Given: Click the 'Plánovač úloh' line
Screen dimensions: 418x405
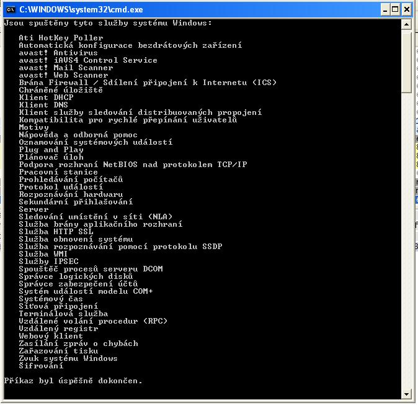Looking at the screenshot, I should tap(51, 157).
